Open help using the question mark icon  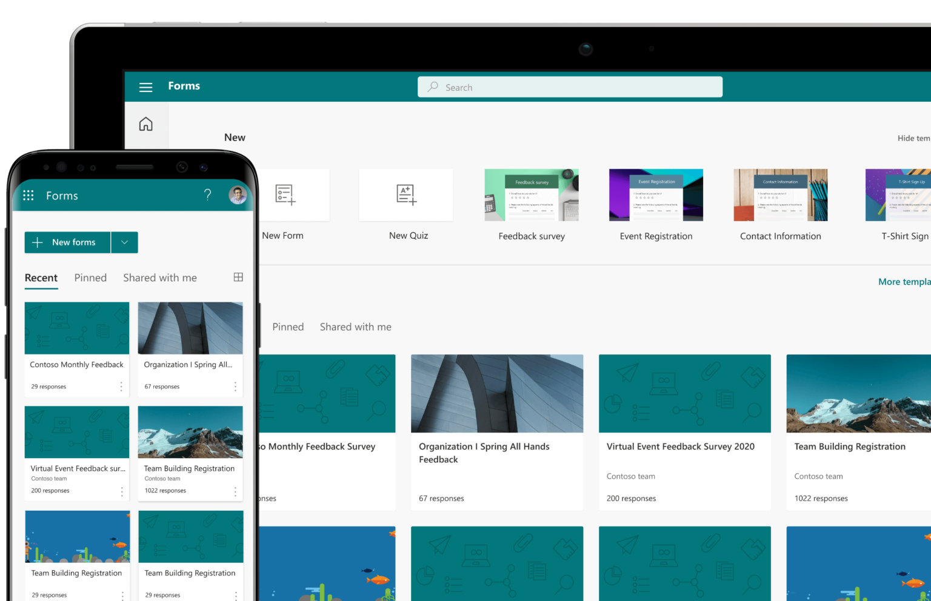207,195
